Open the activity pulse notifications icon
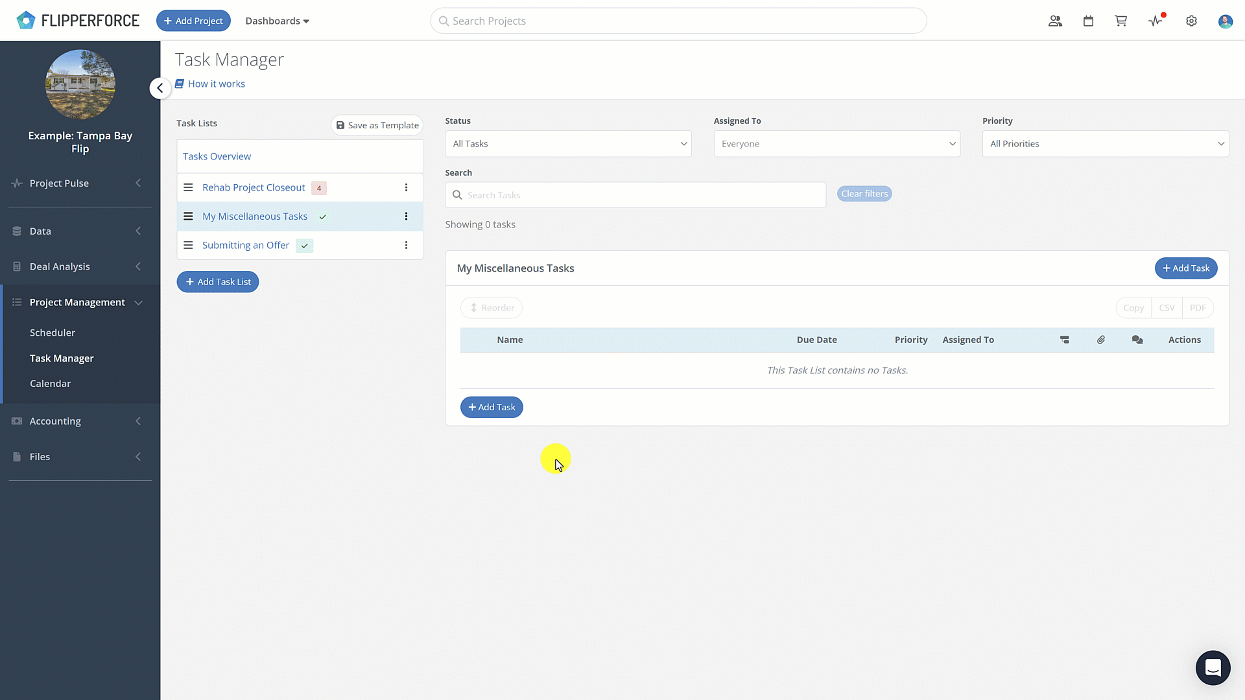The width and height of the screenshot is (1245, 700). [x=1156, y=21]
